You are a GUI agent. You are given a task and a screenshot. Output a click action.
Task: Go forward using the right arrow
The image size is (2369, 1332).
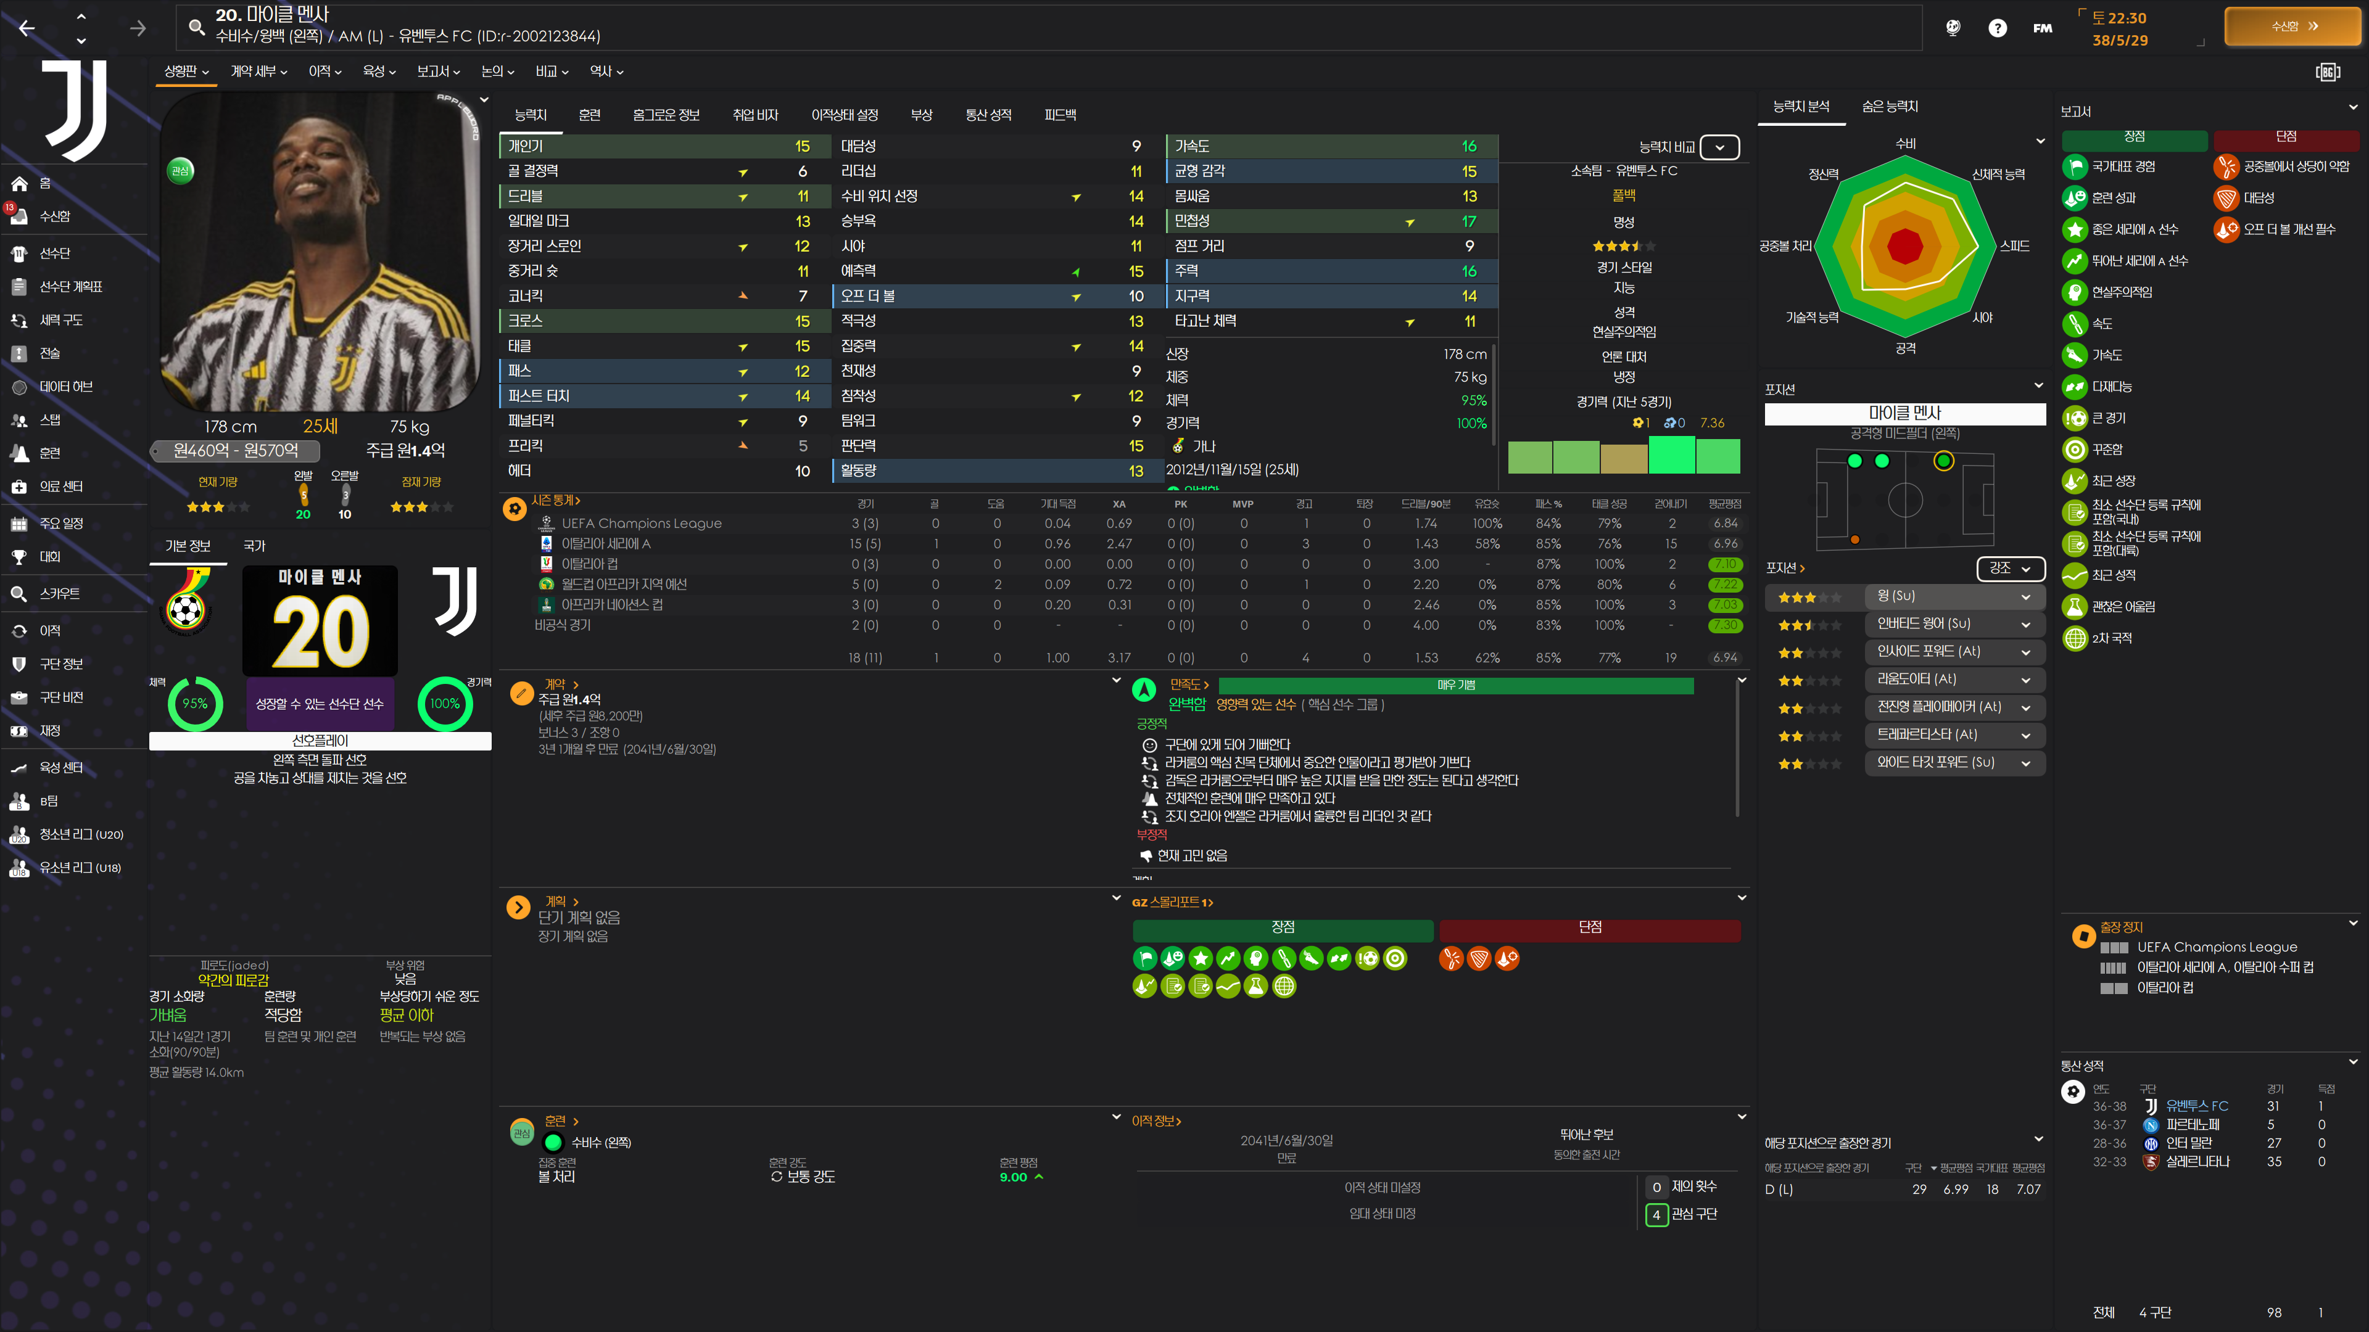(138, 28)
